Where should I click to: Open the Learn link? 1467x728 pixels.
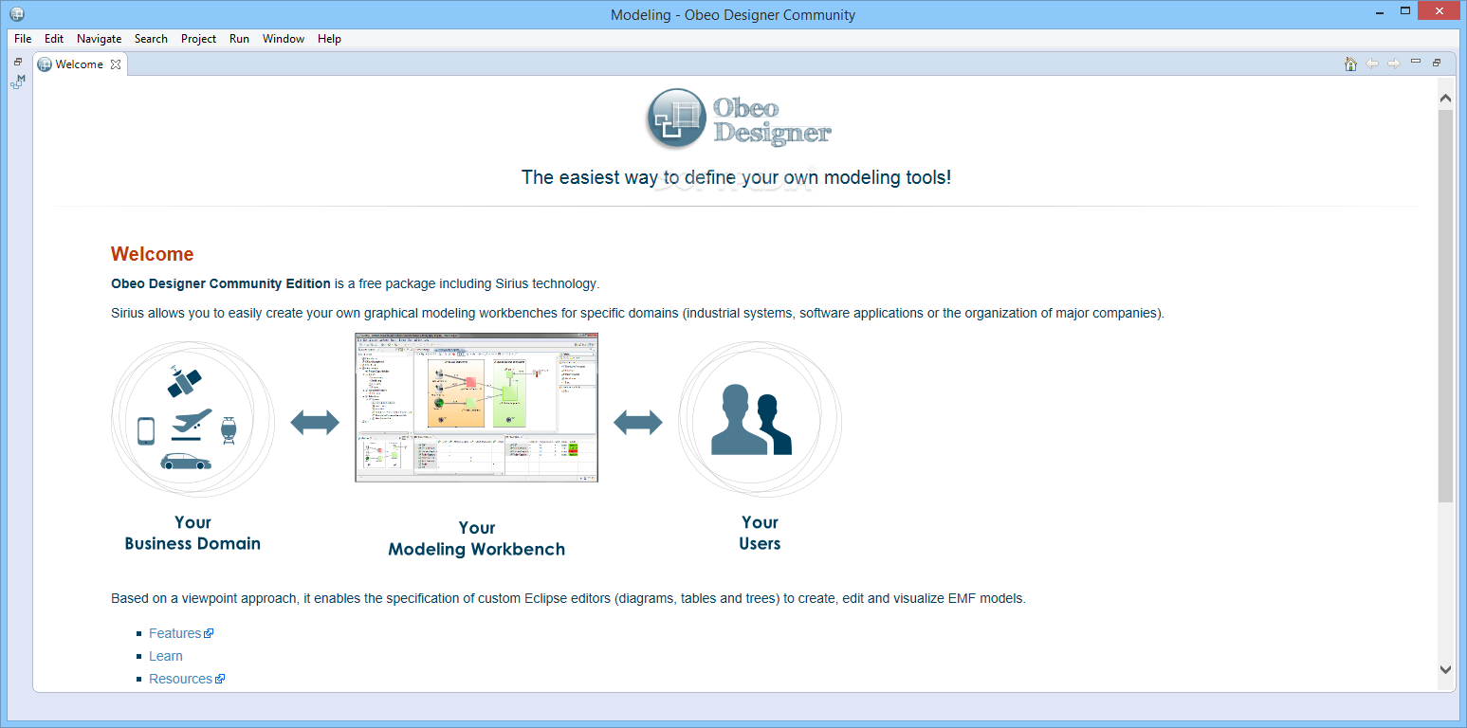(166, 656)
